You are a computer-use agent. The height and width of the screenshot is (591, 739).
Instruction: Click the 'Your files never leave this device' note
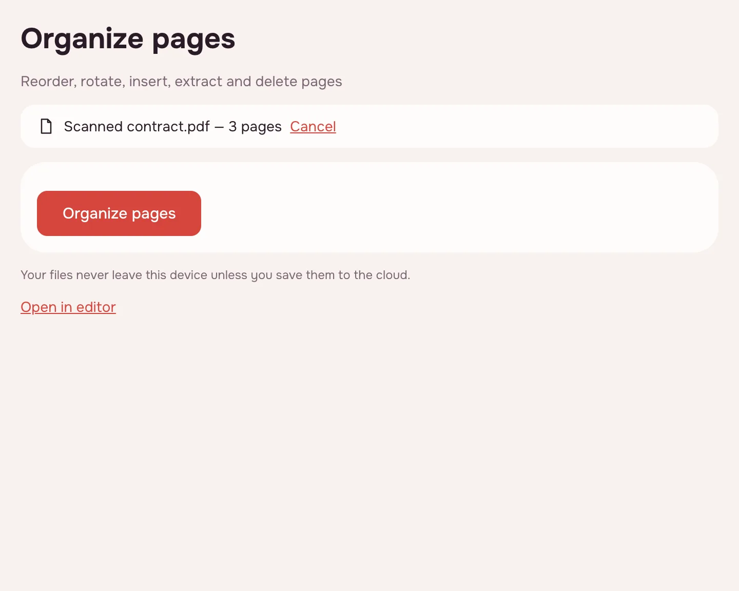click(x=216, y=275)
